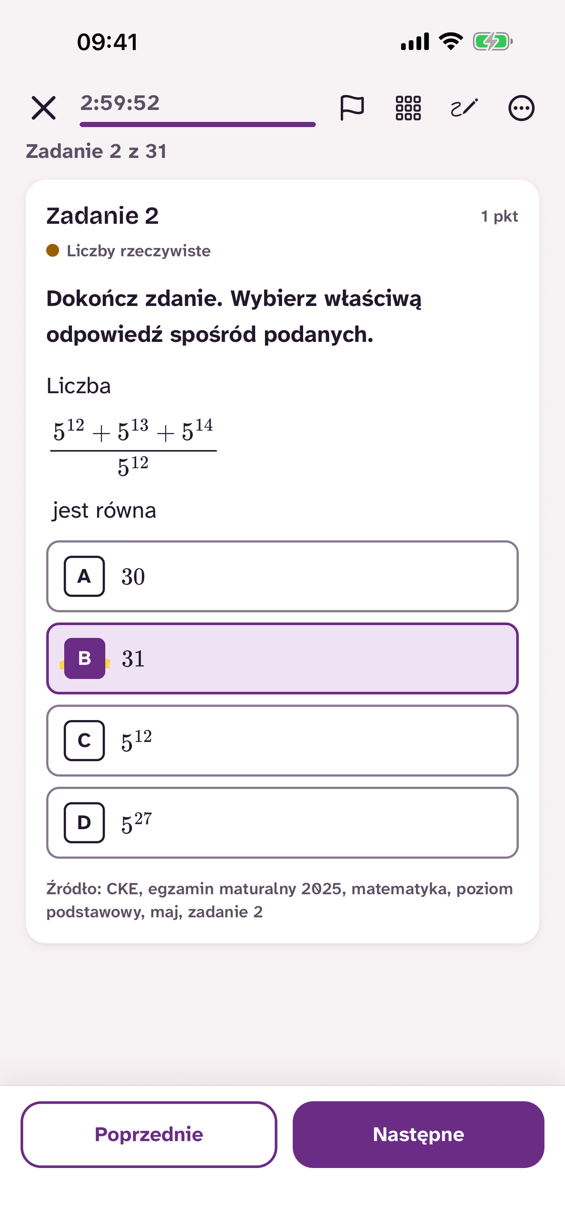The width and height of the screenshot is (565, 1224).
Task: Tap the battery charging status icon
Action: (x=493, y=41)
